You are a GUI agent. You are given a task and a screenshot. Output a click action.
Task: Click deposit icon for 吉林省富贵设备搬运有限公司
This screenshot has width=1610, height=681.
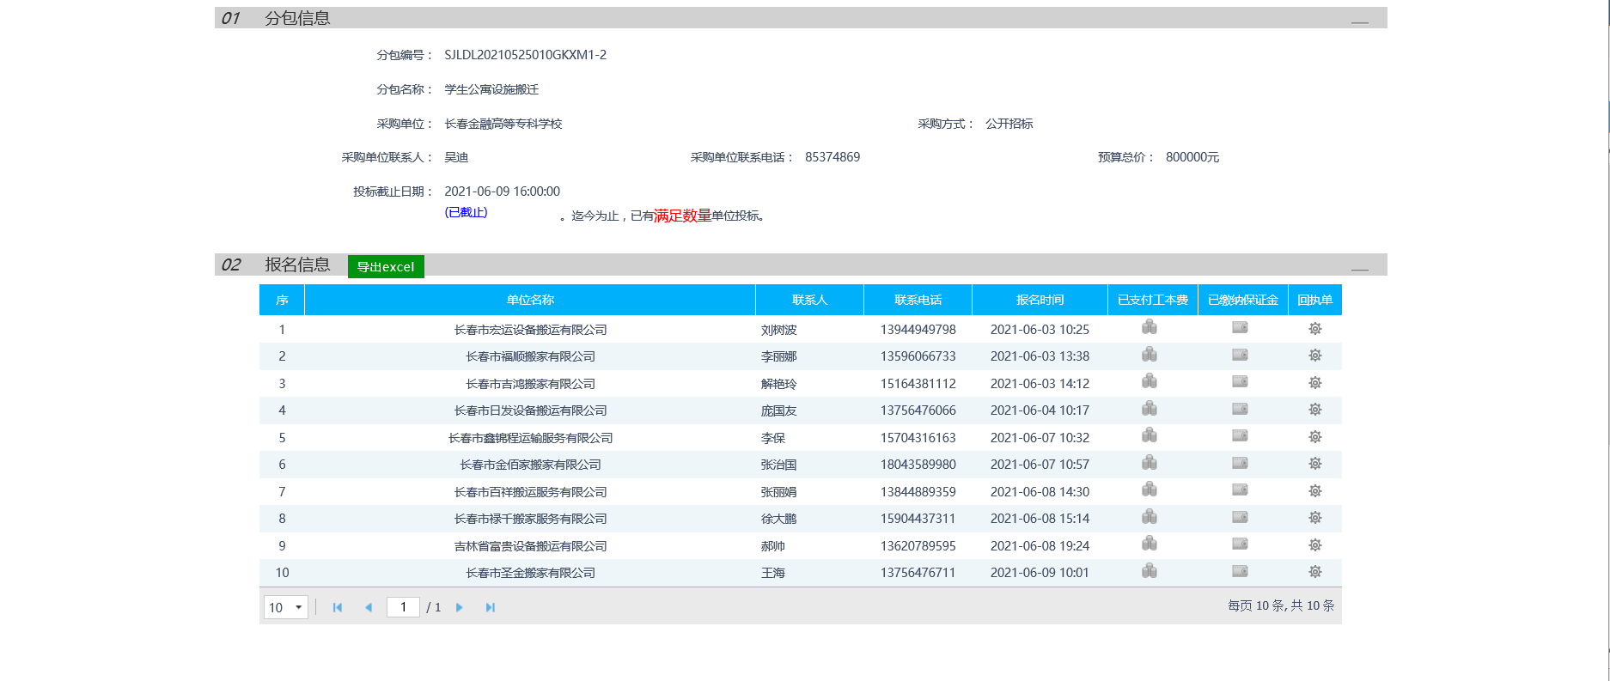(x=1240, y=544)
